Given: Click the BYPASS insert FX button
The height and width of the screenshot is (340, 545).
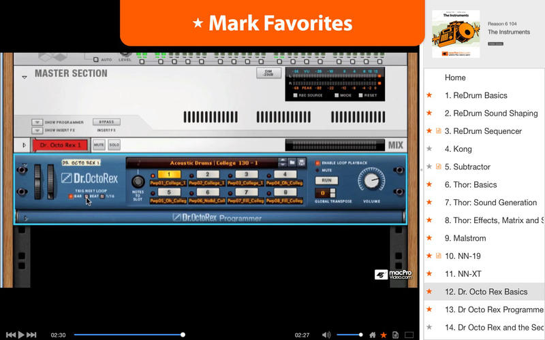Looking at the screenshot, I should (x=106, y=122).
